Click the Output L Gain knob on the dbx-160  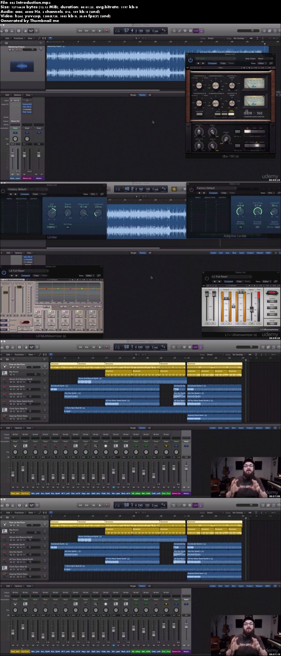[x=232, y=86]
